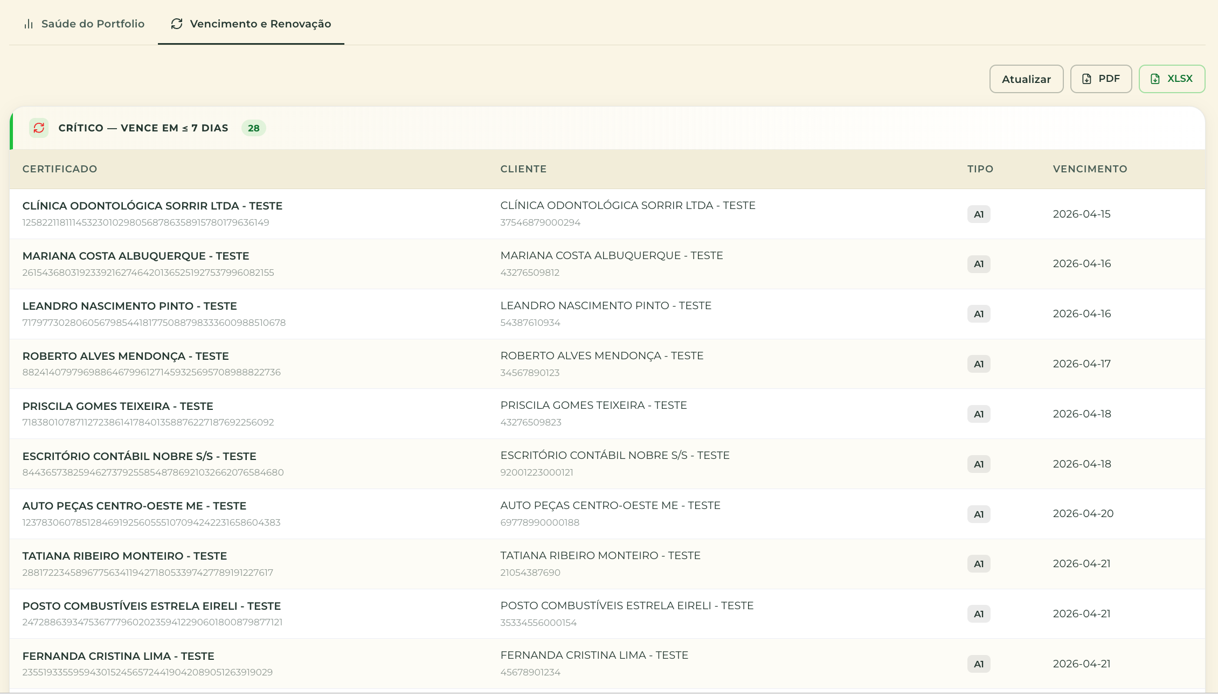
Task: Click expiry date 2026-04-15
Action: [1082, 214]
